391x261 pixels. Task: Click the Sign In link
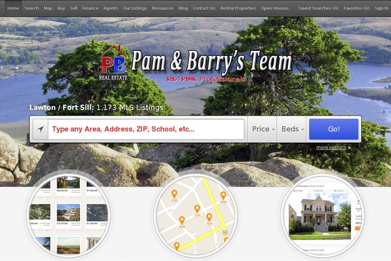pyautogui.click(x=381, y=8)
